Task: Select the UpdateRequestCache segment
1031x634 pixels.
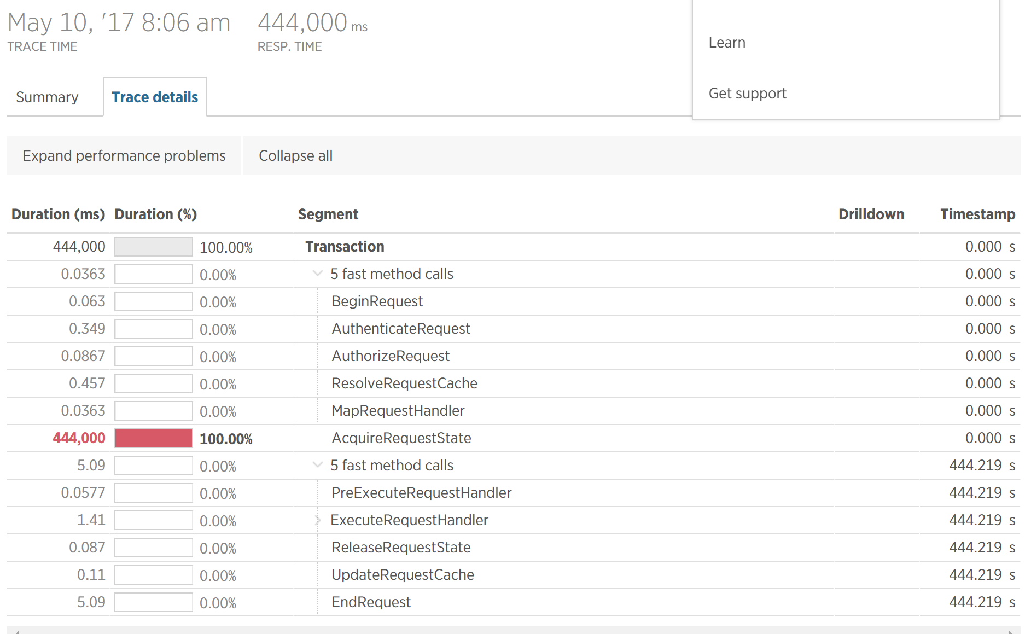Action: click(403, 574)
